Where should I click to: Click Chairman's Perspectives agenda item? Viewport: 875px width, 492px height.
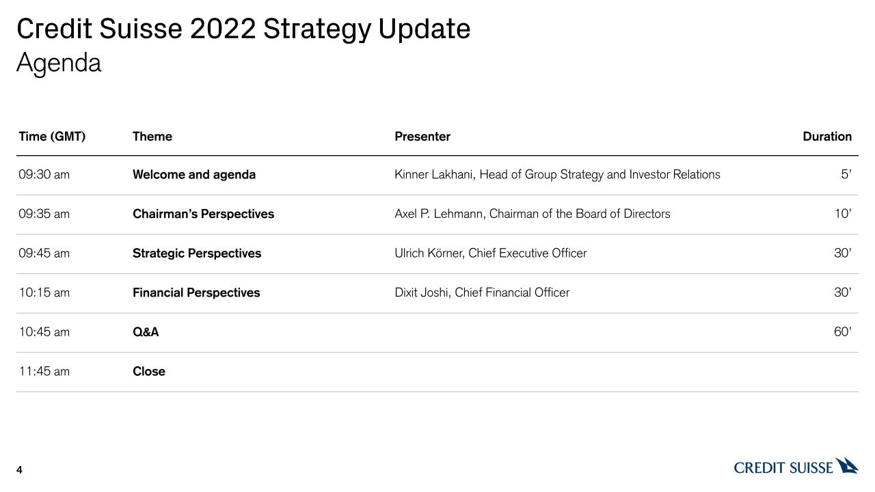pos(203,214)
